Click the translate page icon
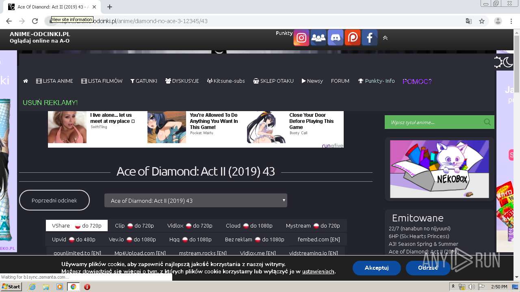Screen dimensions: 520x292 point(469,21)
